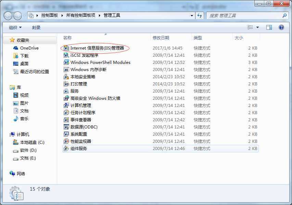The height and width of the screenshot is (205, 292).
Task: Select the 组件服务 icon
Action: click(x=66, y=149)
